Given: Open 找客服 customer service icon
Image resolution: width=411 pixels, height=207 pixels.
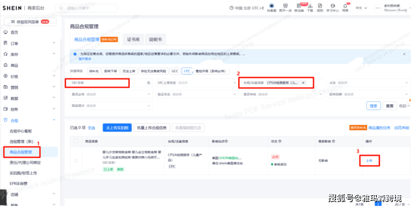Looking at the screenshot, I should [272, 6].
